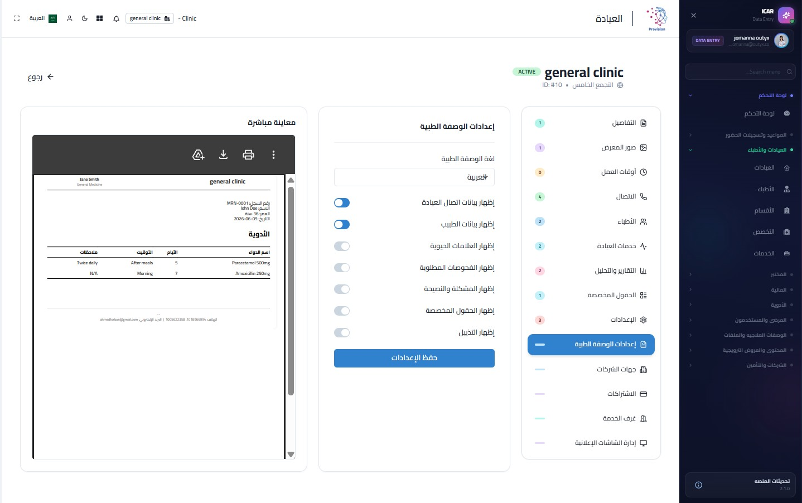Open the general clinic selector in the top bar
Image resolution: width=802 pixels, height=503 pixels.
click(x=149, y=18)
